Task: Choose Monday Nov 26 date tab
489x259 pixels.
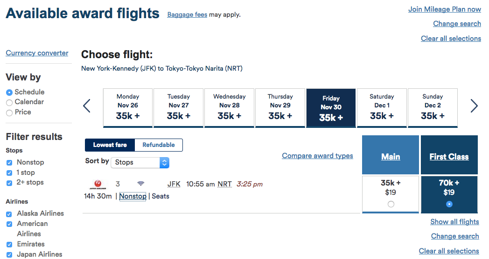Action: click(x=128, y=107)
